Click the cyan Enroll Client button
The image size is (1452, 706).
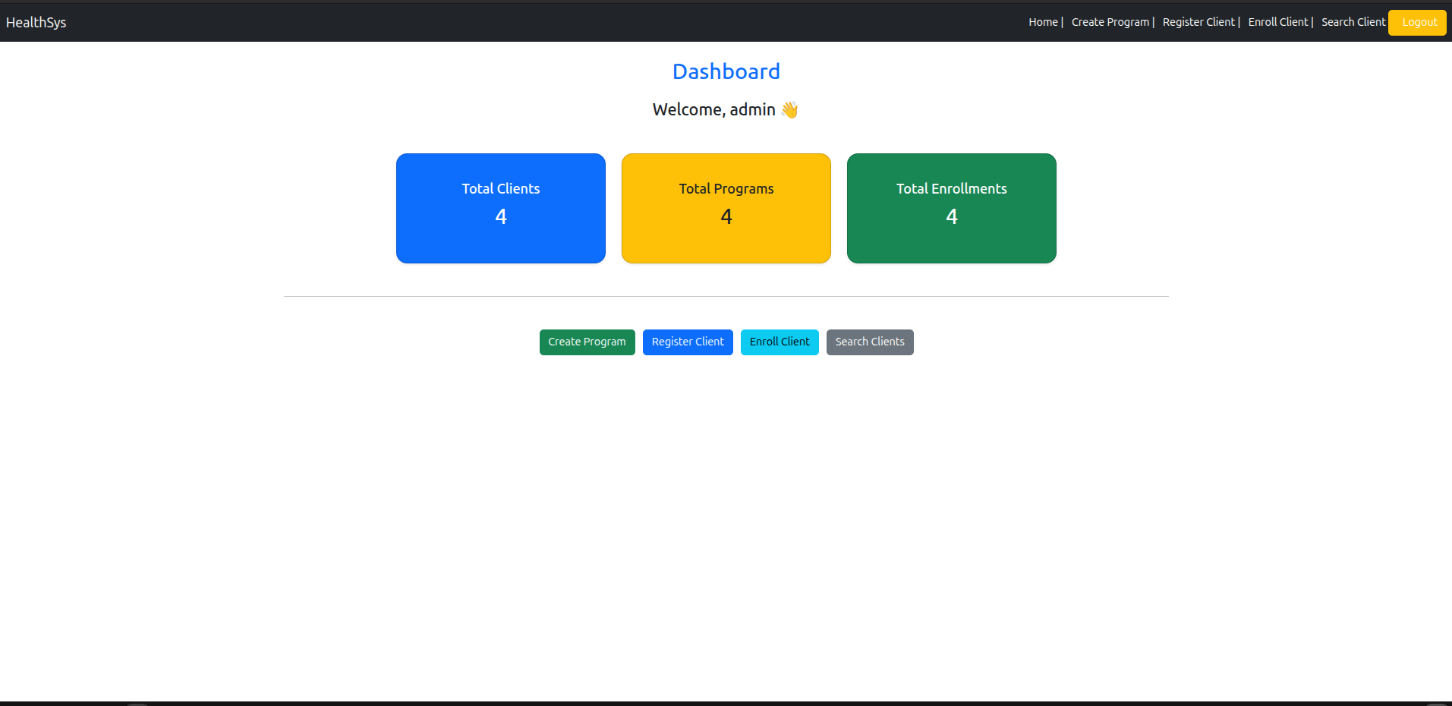[779, 342]
